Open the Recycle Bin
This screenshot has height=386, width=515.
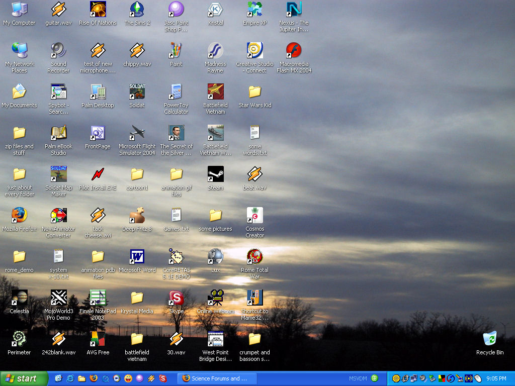point(489,339)
